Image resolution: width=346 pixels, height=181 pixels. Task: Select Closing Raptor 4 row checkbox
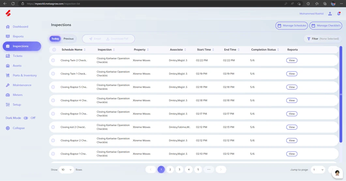pyautogui.click(x=53, y=100)
